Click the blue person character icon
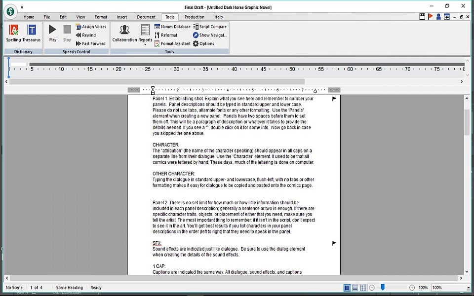The image size is (474, 296). coord(438,17)
